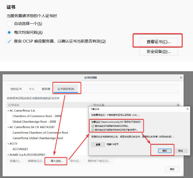Viewport: 193px width, 178px height.
Task: Switch to the 个人 tab
Action: [32, 89]
